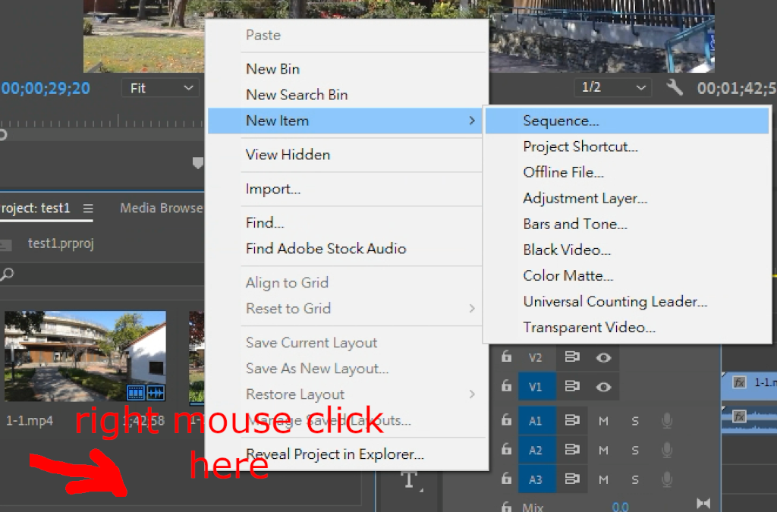Choose Sequence... from the New Item submenu
The width and height of the screenshot is (777, 512).
click(x=561, y=121)
